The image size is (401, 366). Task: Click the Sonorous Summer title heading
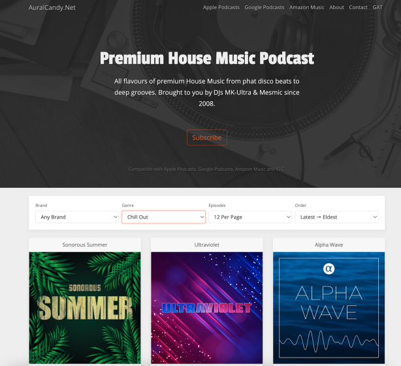tap(85, 245)
